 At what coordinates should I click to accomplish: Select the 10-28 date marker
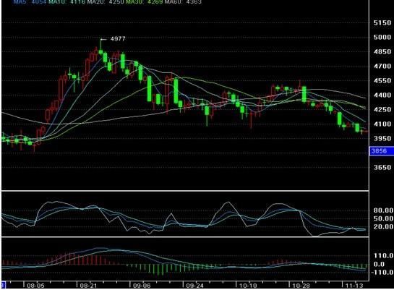301,286
